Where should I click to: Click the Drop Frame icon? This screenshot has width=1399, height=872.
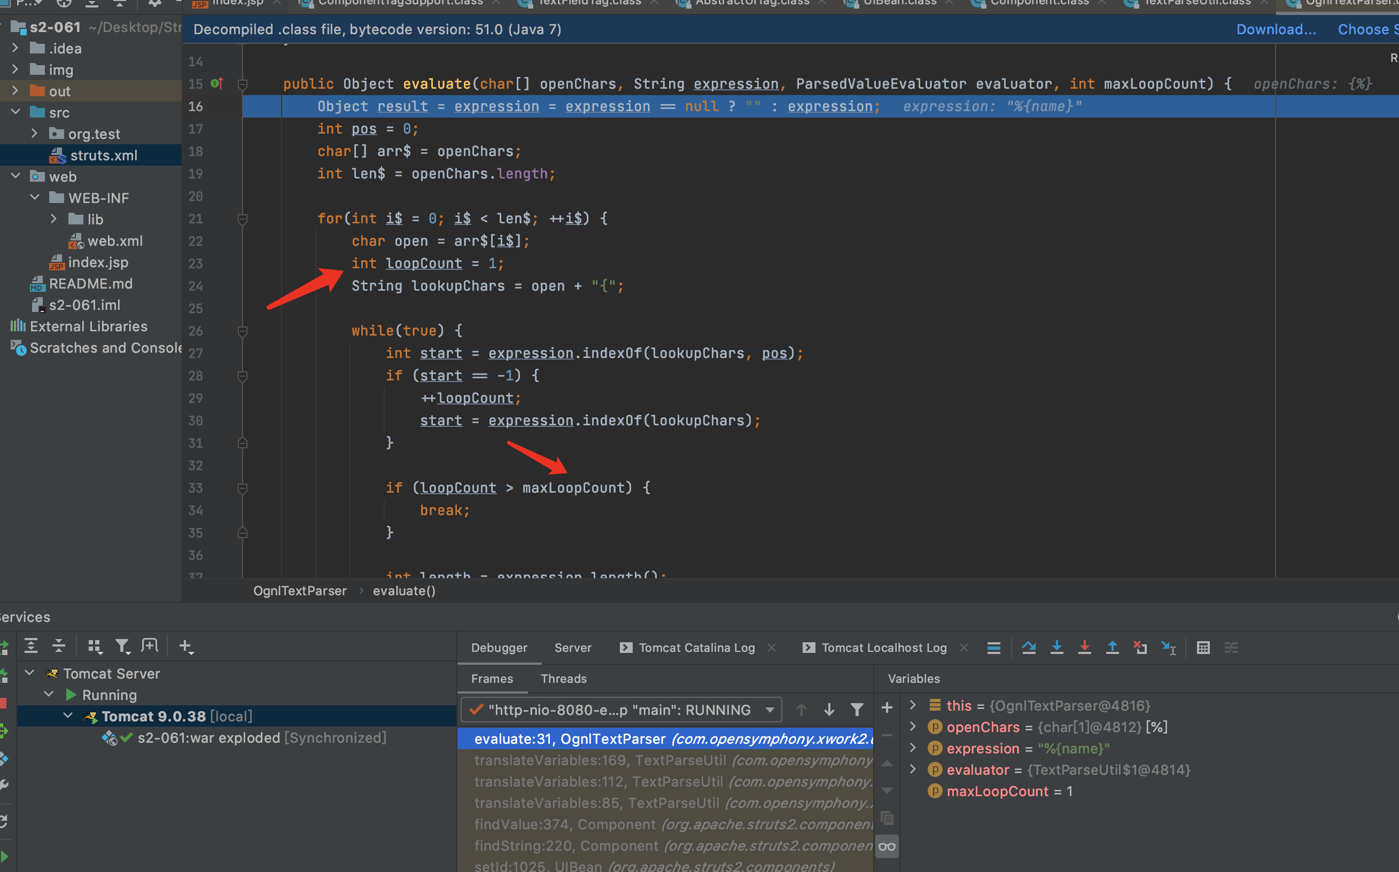click(x=1139, y=648)
